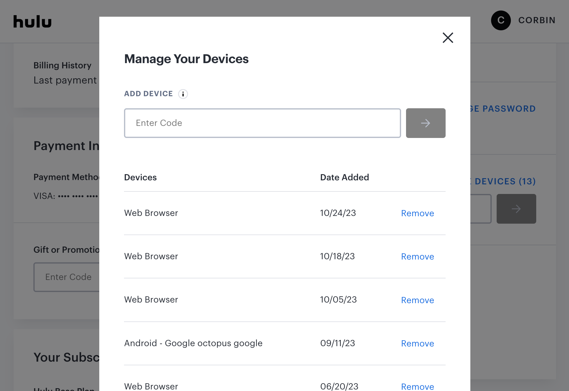Select the Billing History heading
The width and height of the screenshot is (569, 391).
(x=62, y=65)
